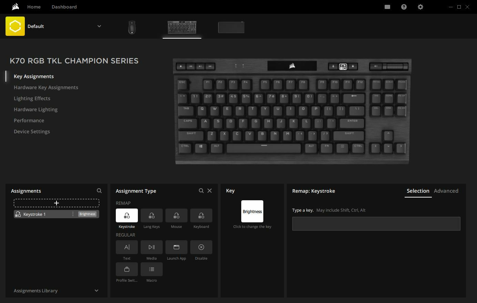
Task: Select the mouse device at the top
Action: click(x=132, y=27)
